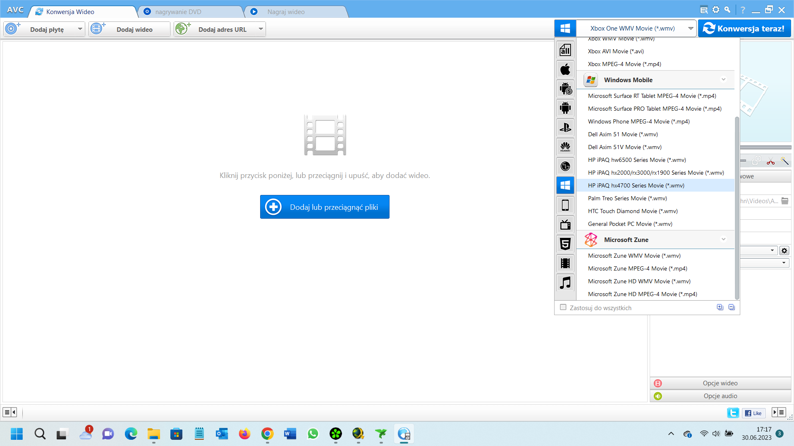Select the TV category icon
794x446 pixels.
[565, 224]
